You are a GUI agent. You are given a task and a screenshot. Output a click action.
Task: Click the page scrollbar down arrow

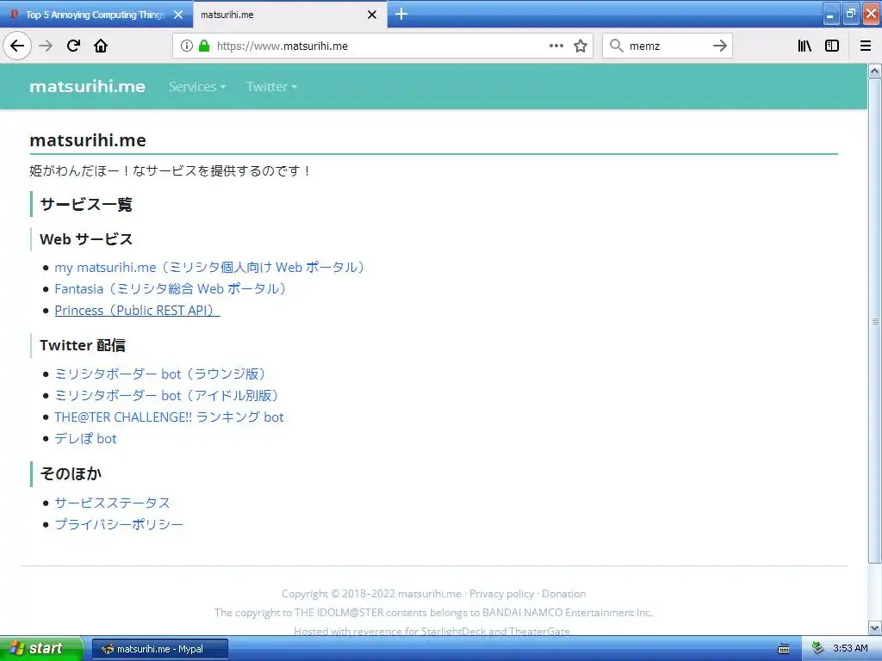875,627
